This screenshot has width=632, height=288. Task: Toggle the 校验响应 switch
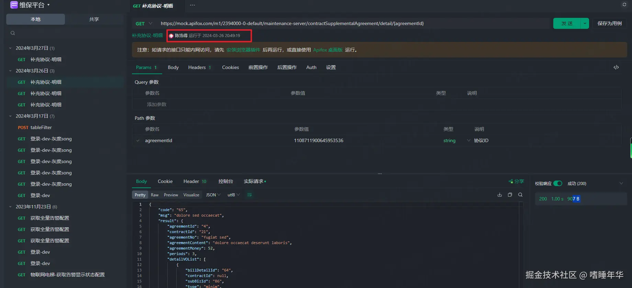[x=558, y=183]
